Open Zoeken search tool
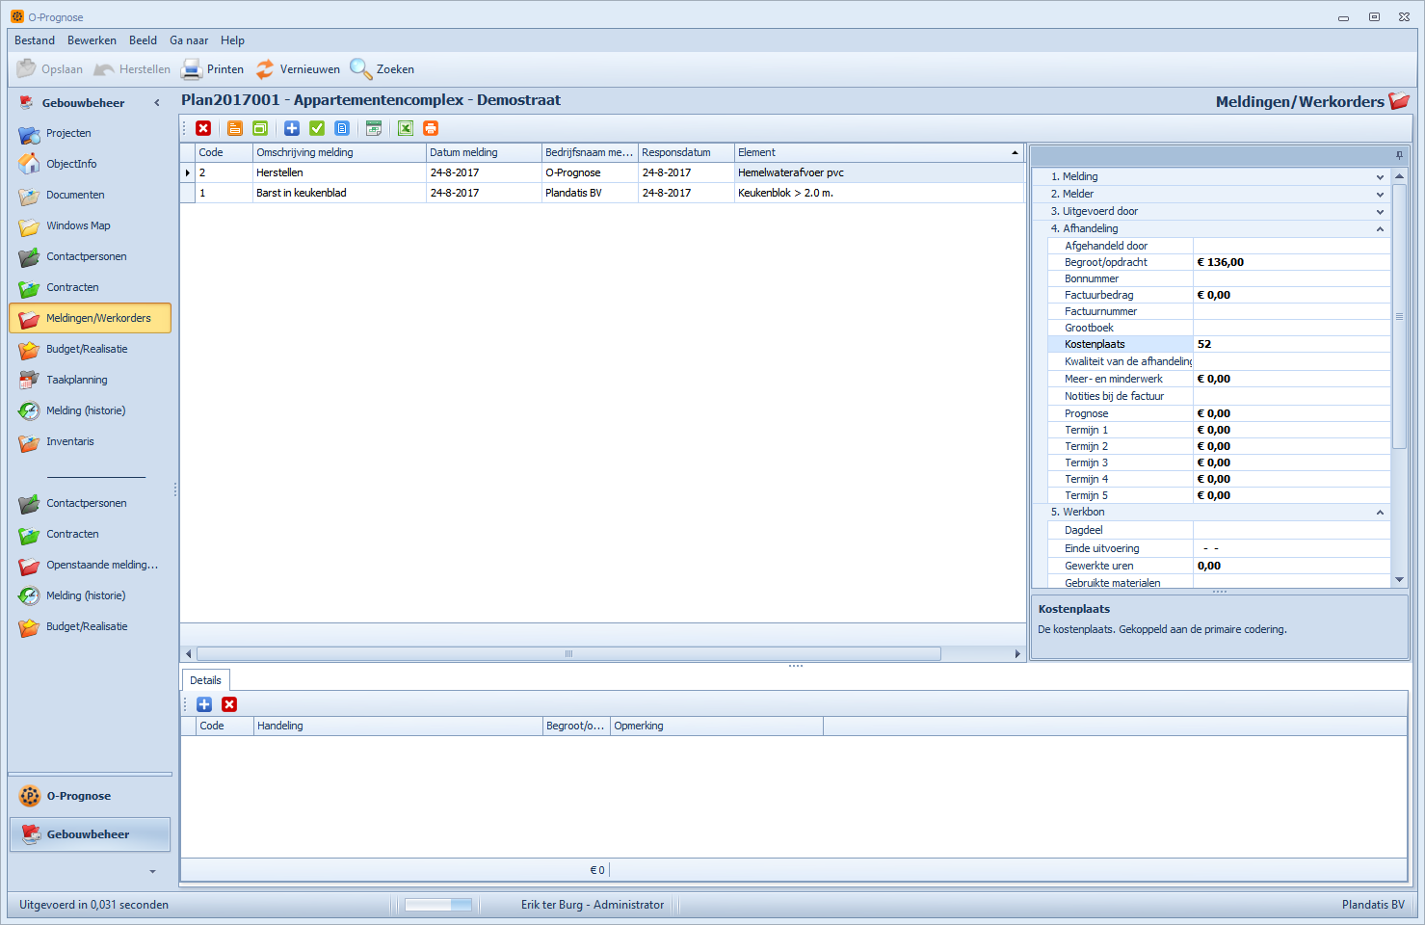 coord(383,69)
